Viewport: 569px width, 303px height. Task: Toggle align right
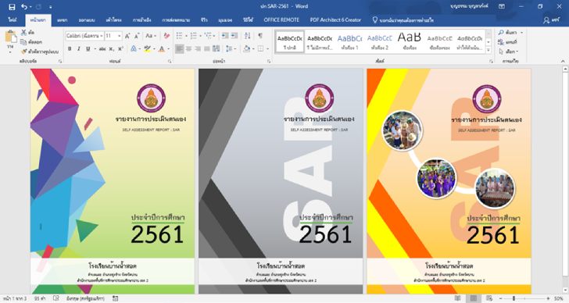(198, 48)
